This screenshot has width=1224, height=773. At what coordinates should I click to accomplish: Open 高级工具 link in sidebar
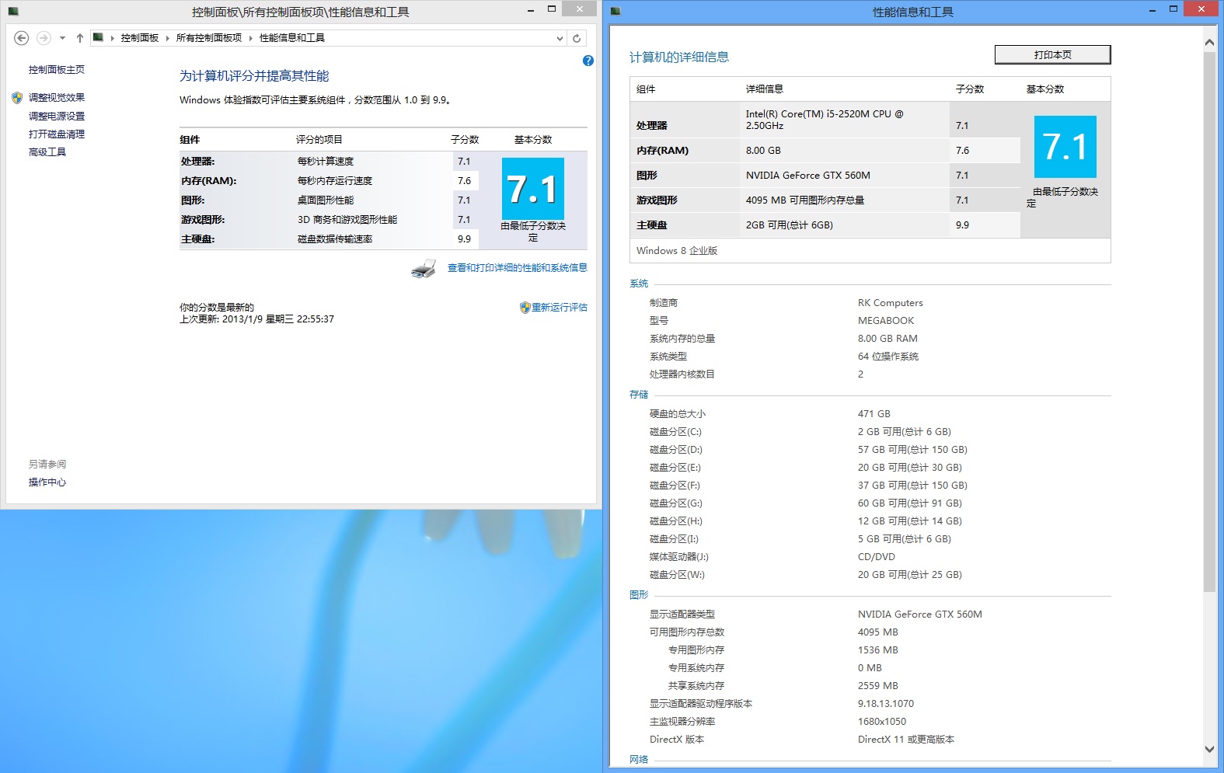(47, 152)
